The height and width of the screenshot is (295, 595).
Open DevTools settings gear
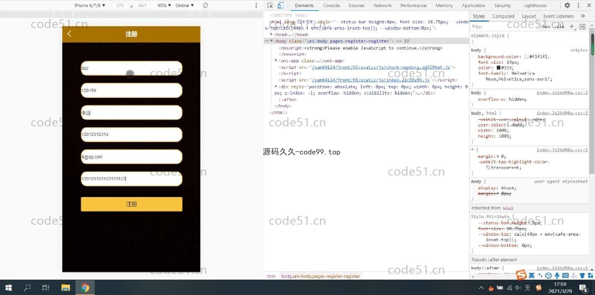(567, 5)
